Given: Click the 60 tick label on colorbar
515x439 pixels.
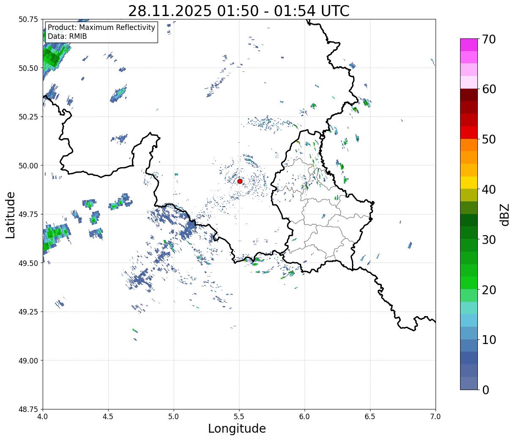Looking at the screenshot, I should tap(489, 89).
